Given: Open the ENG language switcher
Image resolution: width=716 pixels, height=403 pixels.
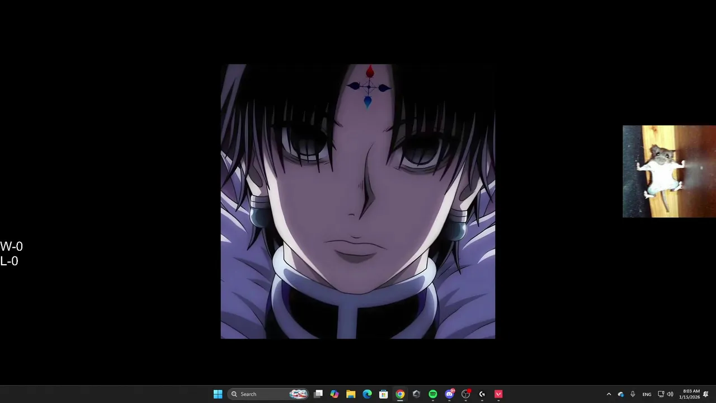Looking at the screenshot, I should pyautogui.click(x=647, y=394).
